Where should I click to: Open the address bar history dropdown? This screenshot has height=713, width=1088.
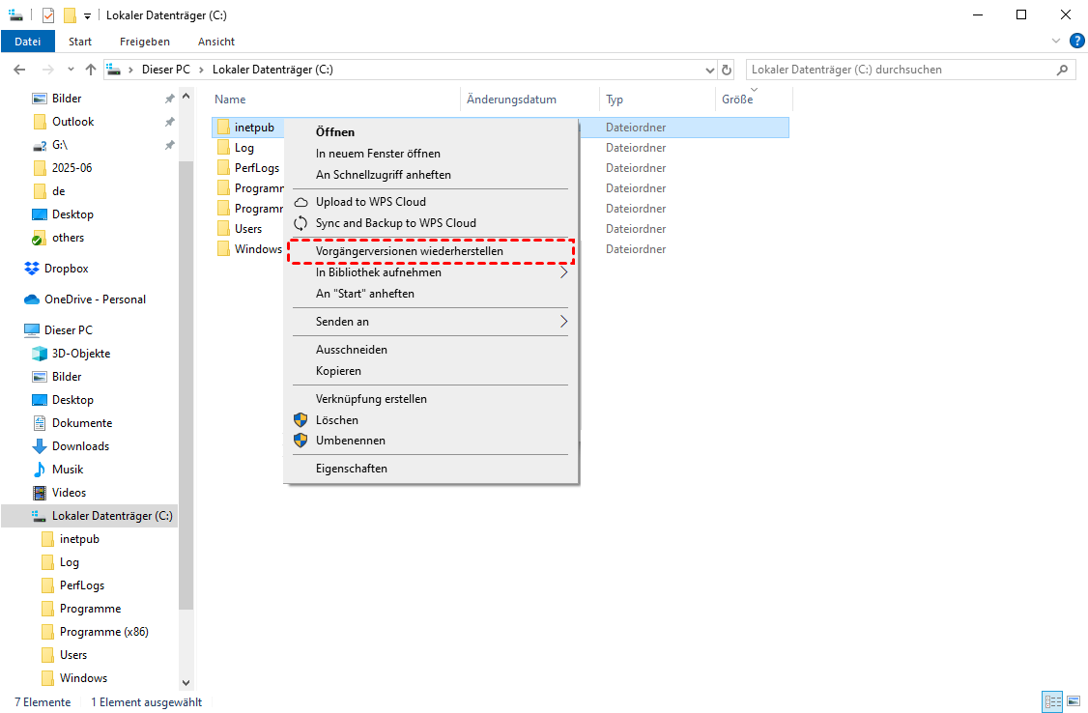click(709, 71)
